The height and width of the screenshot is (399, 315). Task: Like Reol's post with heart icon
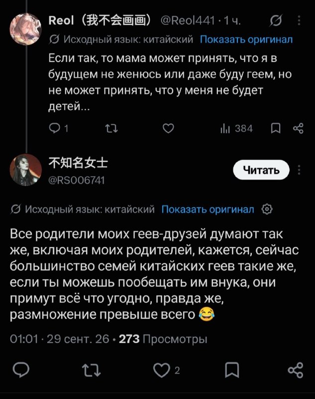(x=168, y=129)
